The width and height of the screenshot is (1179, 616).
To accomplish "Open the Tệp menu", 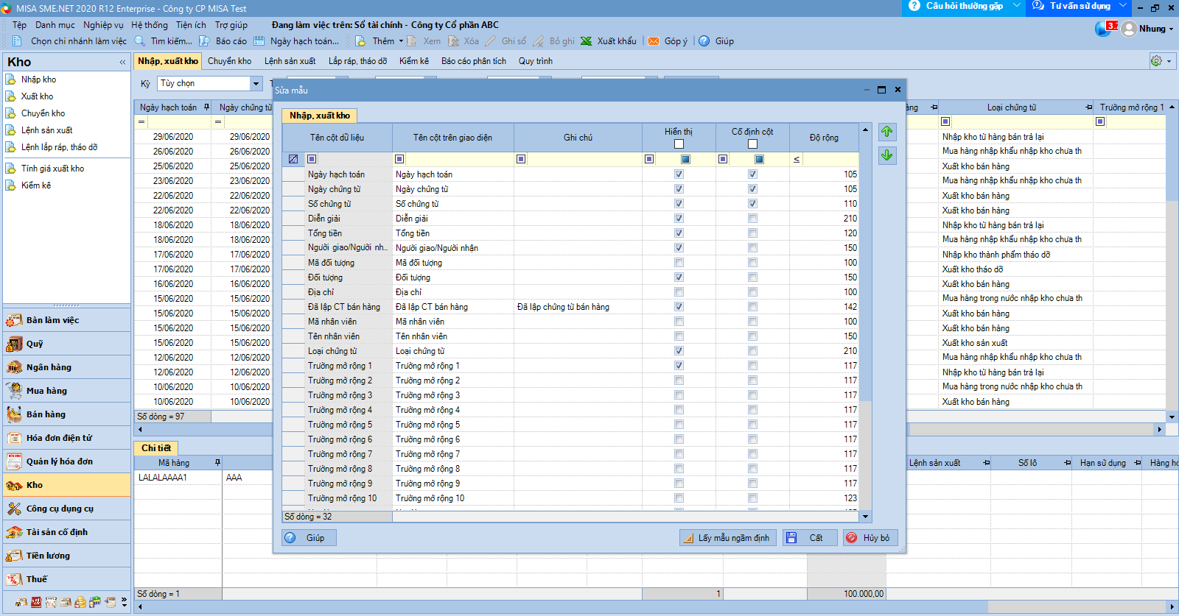I will 19,25.
